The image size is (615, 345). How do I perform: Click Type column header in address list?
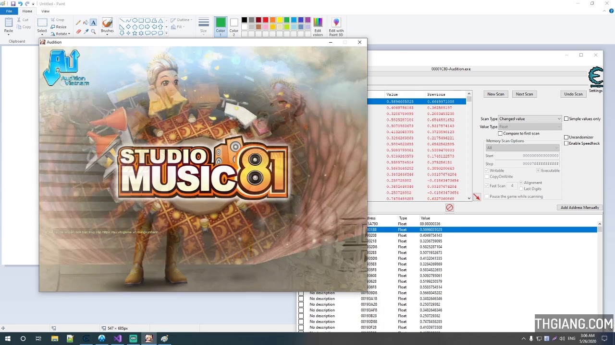pos(403,218)
